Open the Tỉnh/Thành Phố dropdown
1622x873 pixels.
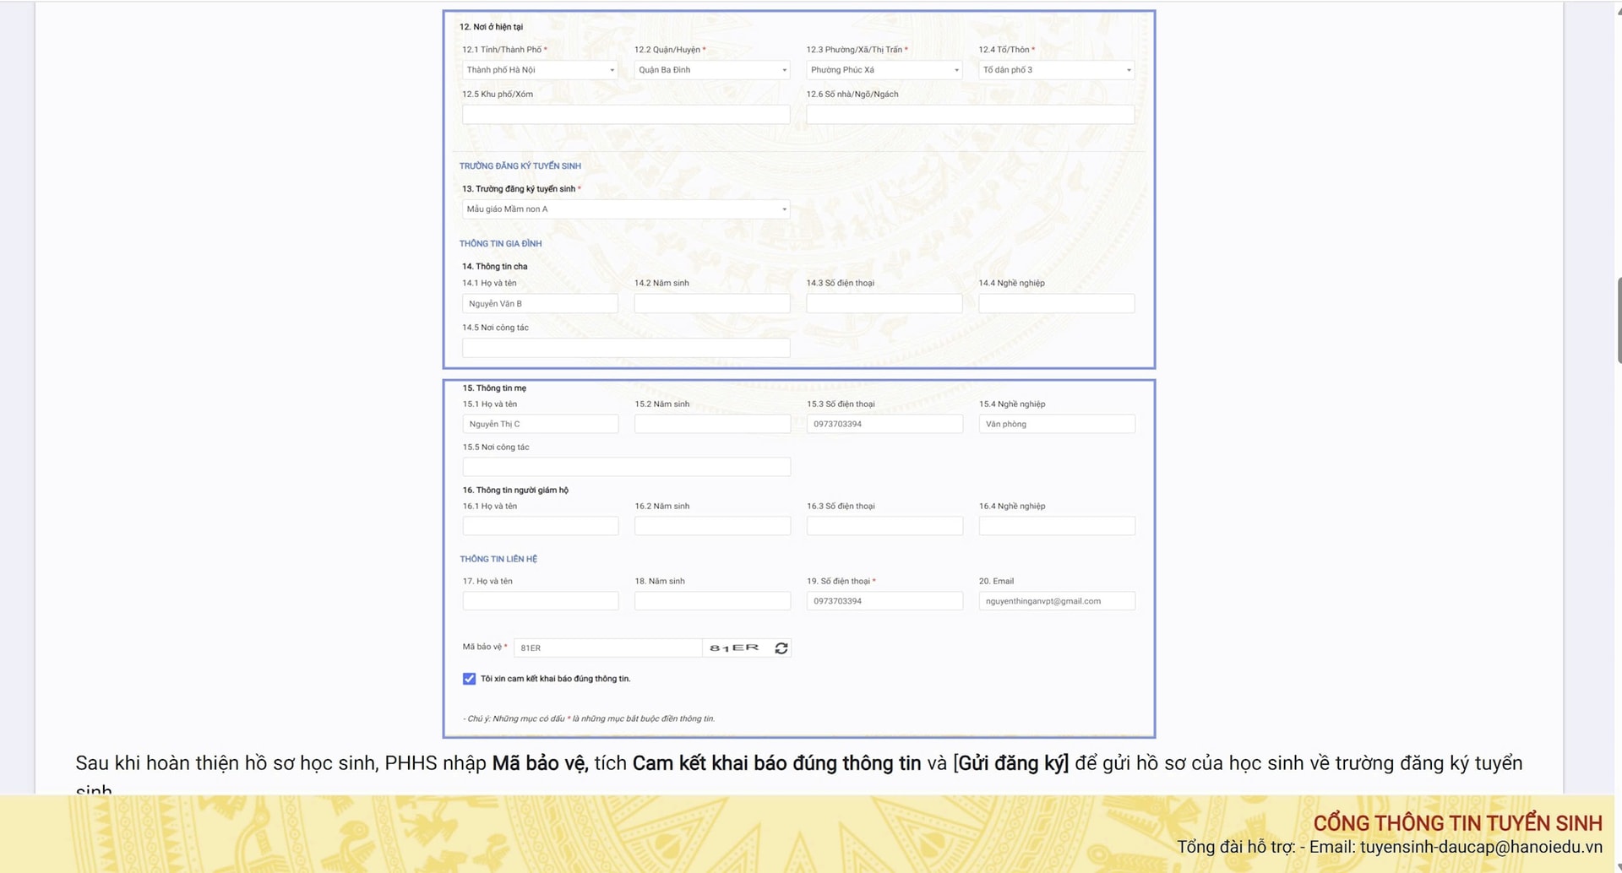click(540, 70)
